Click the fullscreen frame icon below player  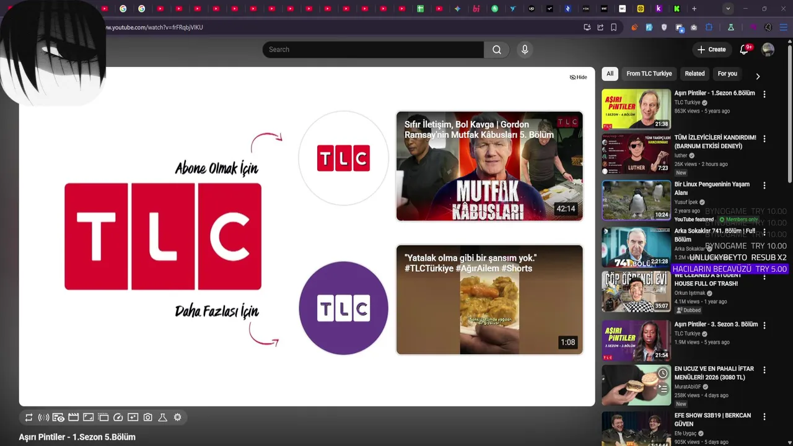(88, 418)
